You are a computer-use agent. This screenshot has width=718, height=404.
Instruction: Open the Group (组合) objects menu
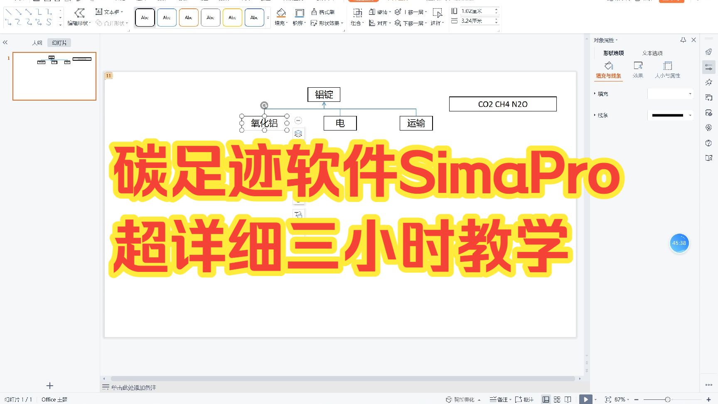(357, 17)
